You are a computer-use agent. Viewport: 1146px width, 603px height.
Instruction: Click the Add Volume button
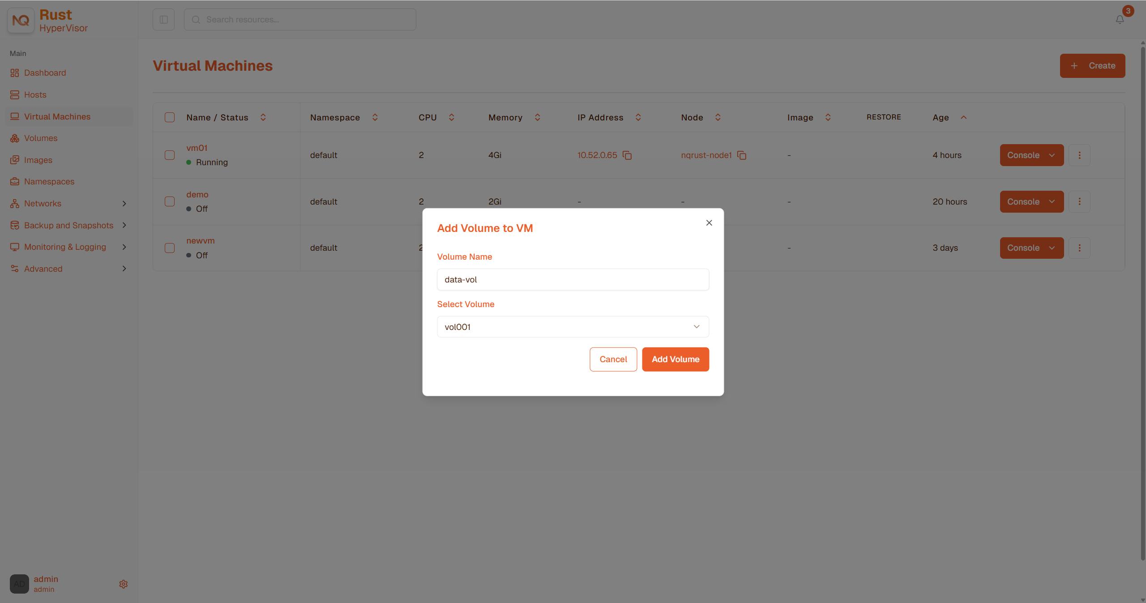click(x=676, y=359)
